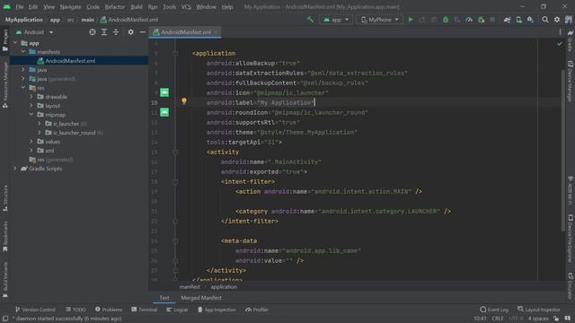Viewport: 575px width, 323px height.
Task: Sync project with Gradle files icon
Action: [507, 20]
